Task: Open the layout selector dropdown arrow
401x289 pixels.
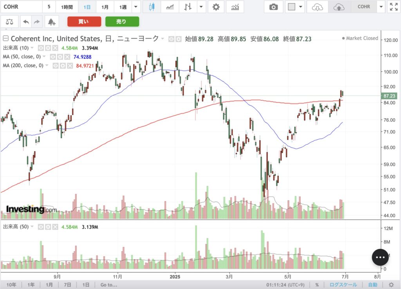Action: pyautogui.click(x=301, y=7)
